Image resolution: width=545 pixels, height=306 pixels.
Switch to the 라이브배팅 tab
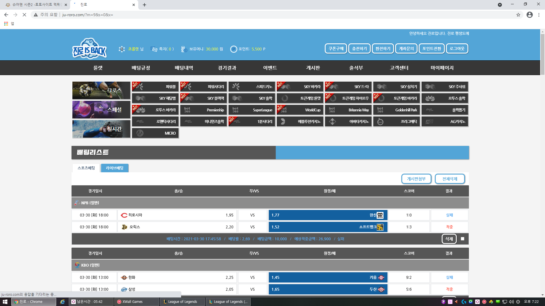click(114, 168)
